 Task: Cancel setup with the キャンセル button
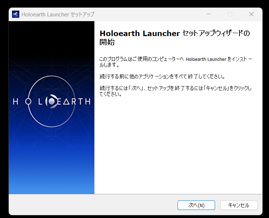point(239,205)
